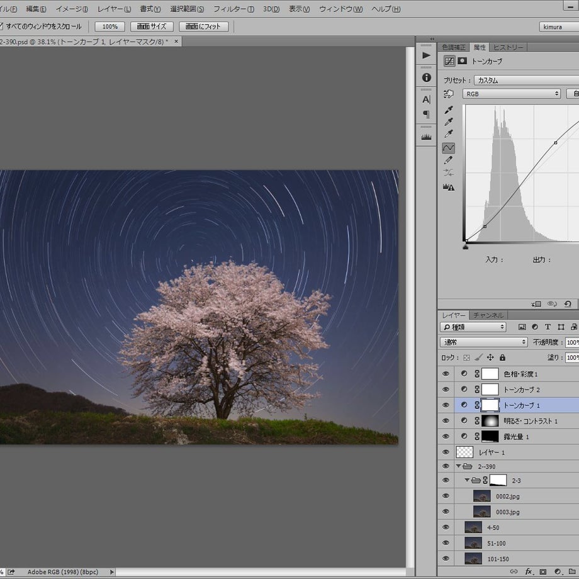
Task: Filter layers by shape layer icon
Action: [561, 327]
